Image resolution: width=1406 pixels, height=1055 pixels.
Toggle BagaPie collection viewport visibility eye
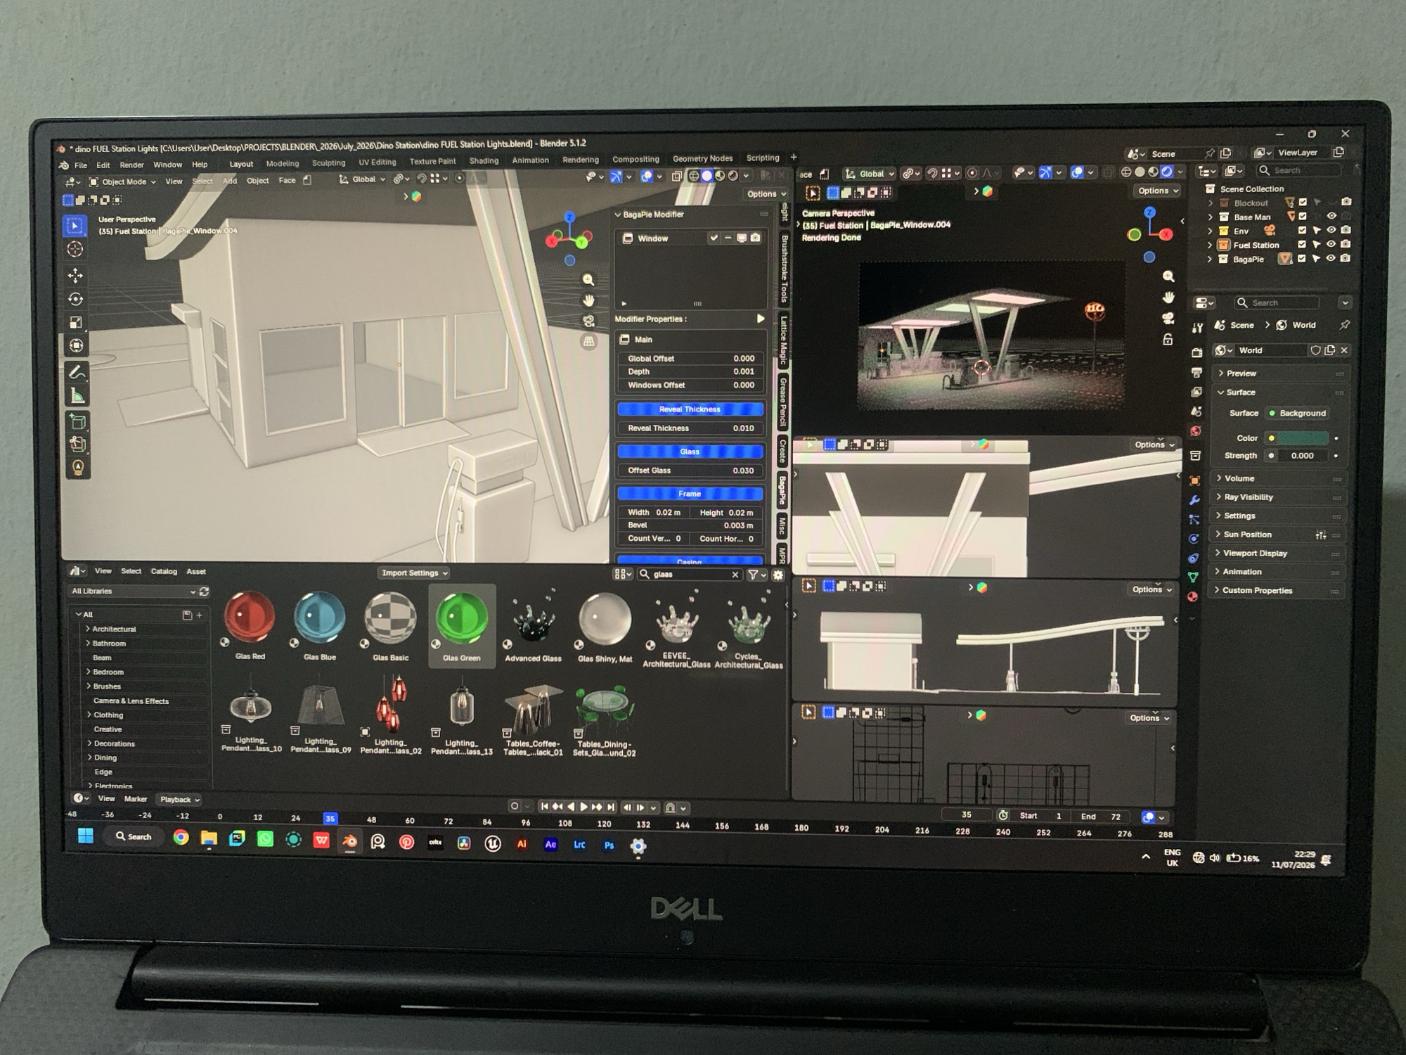tap(1330, 259)
